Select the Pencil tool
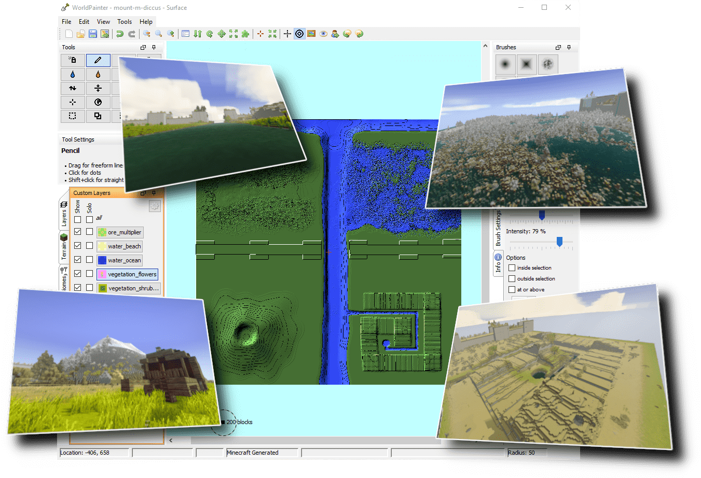The image size is (701, 478). click(x=98, y=60)
